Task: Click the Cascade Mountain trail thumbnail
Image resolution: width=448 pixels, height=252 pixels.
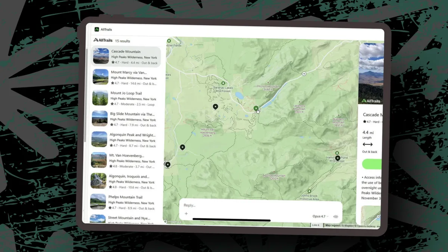Action: pyautogui.click(x=100, y=56)
